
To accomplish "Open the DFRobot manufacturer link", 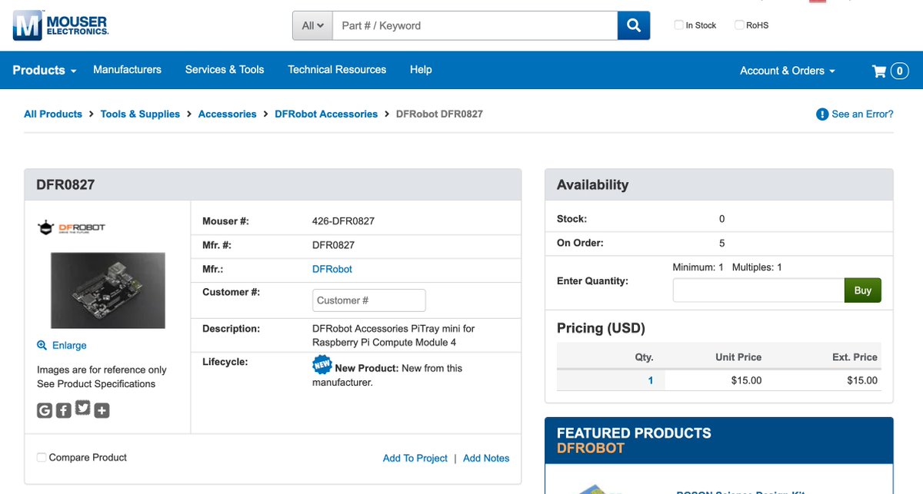I will 332,269.
